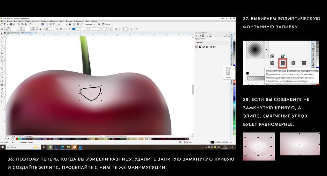Click the Save icon in the standard toolbar
327x176 pixels.
pyautogui.click(x=11, y=24)
